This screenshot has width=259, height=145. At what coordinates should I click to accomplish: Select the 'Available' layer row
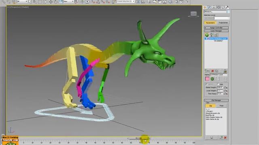219,41
